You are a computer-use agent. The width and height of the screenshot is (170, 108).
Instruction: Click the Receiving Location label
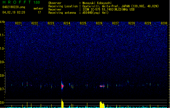[x=63, y=6]
